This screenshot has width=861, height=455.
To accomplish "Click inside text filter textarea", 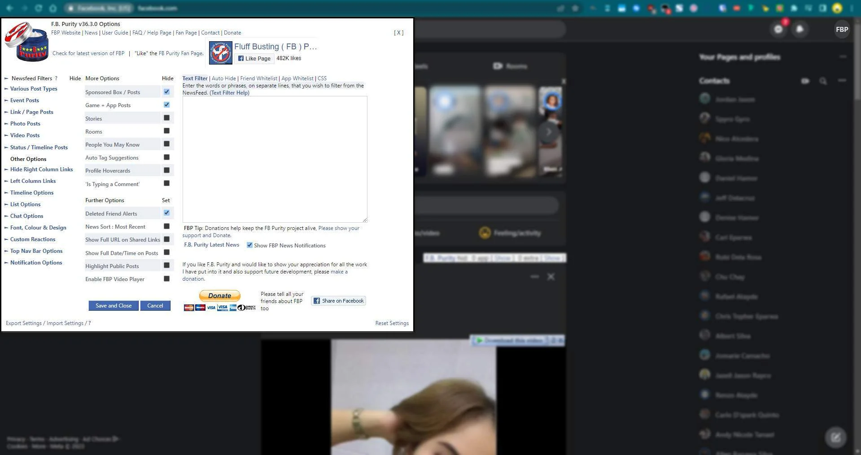I will tap(275, 159).
